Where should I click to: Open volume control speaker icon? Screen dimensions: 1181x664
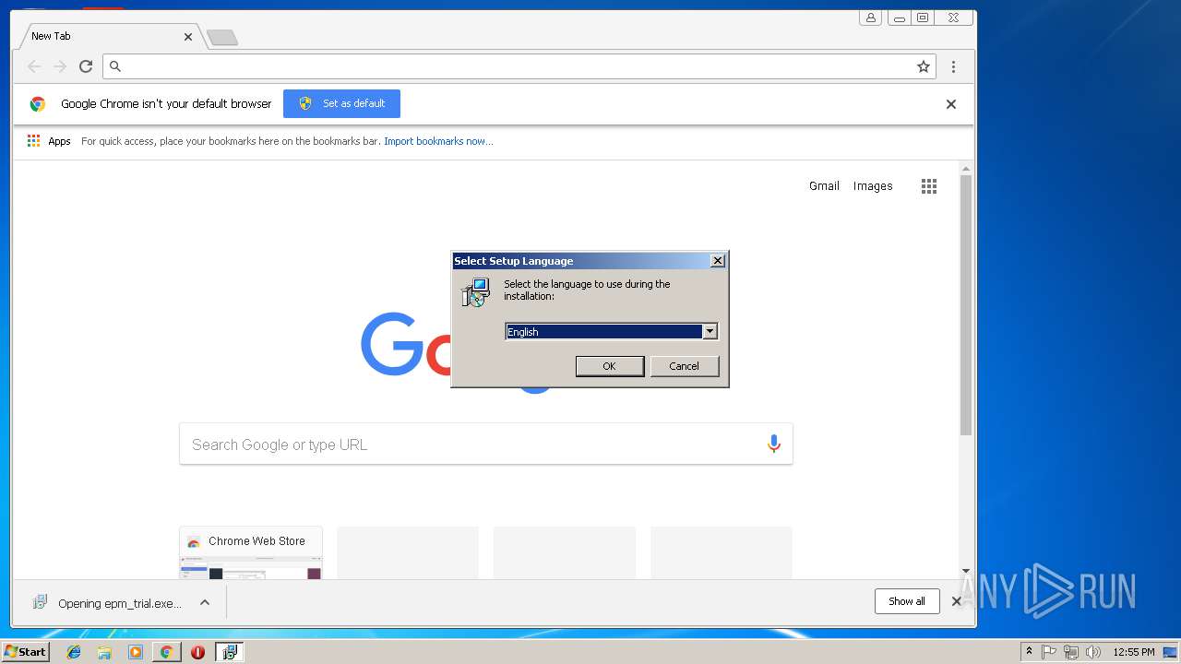[x=1092, y=652]
